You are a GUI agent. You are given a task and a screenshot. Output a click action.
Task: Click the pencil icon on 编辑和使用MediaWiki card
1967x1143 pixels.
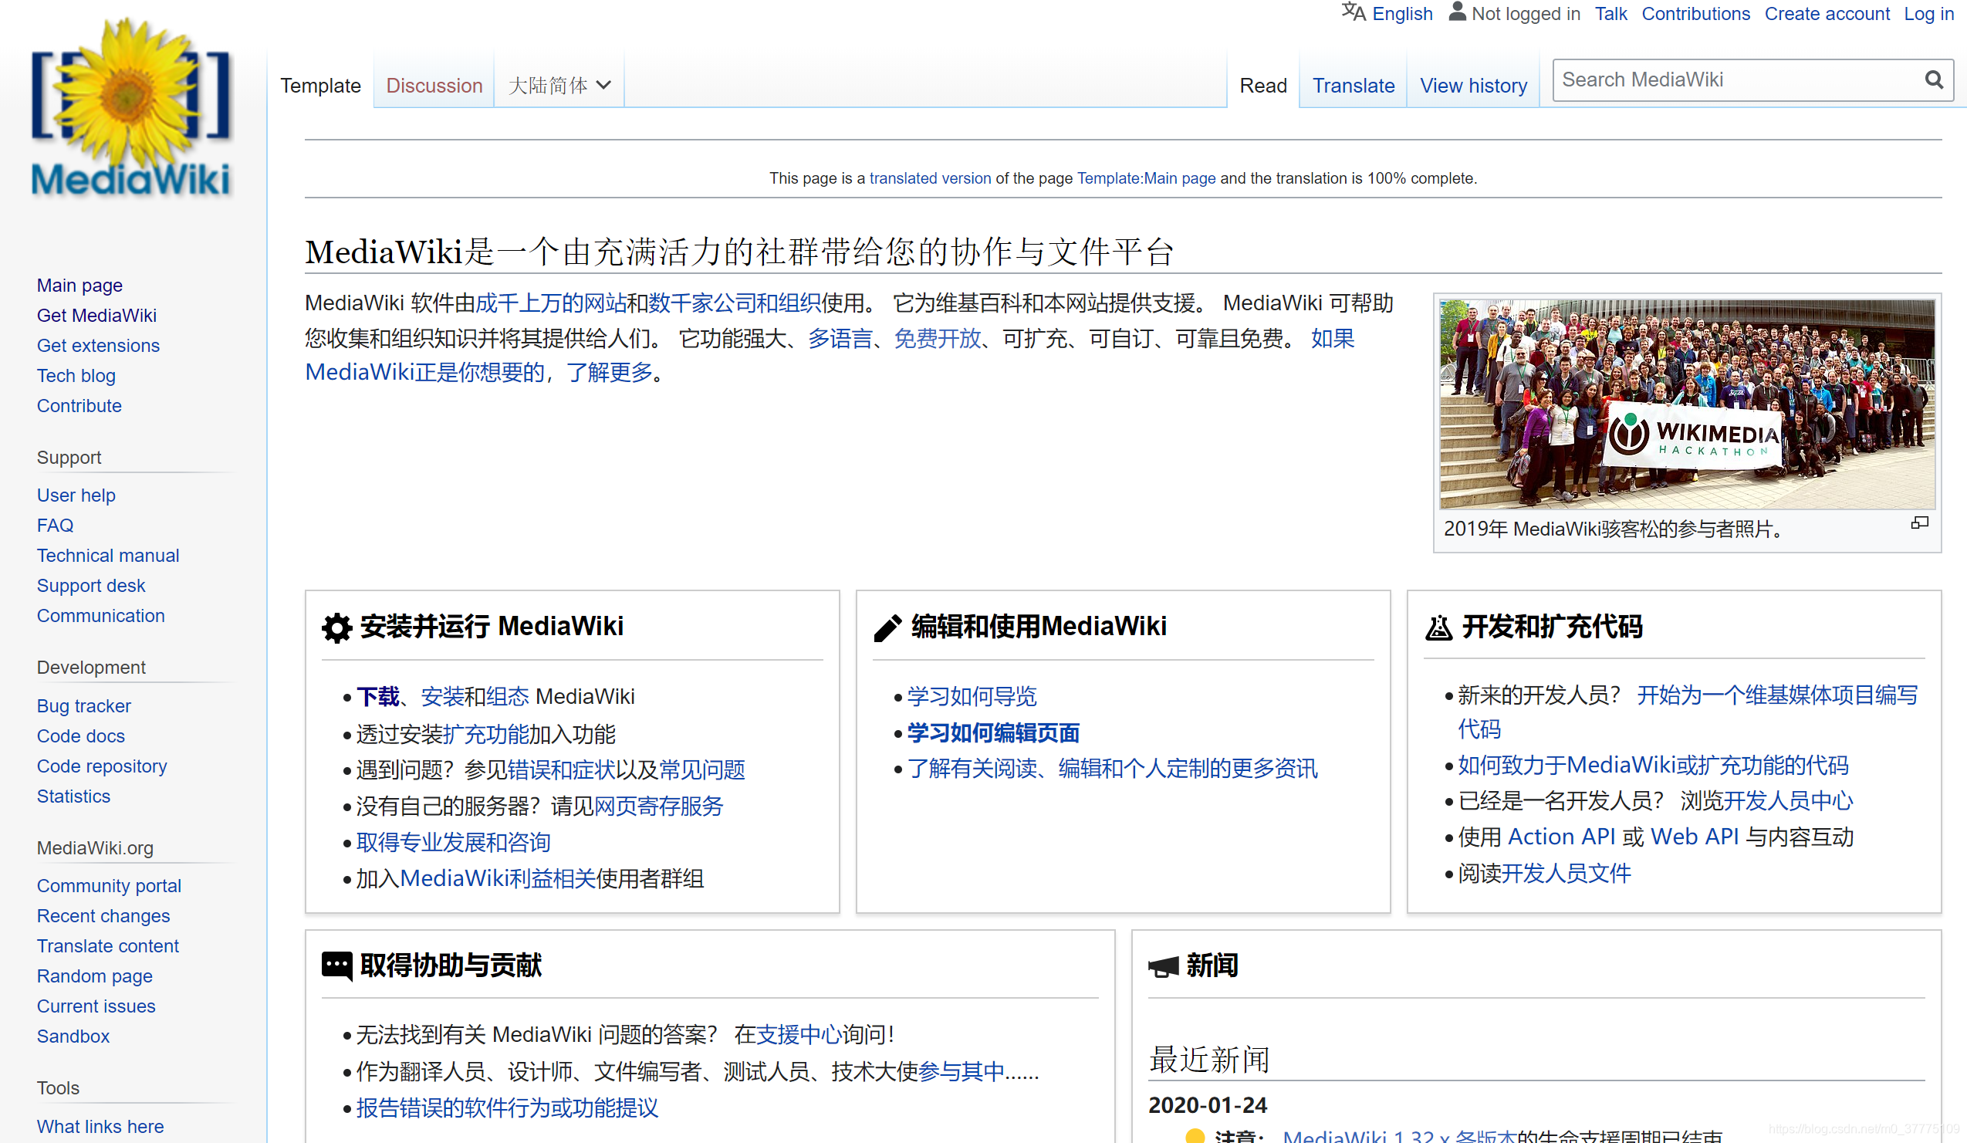pyautogui.click(x=886, y=625)
